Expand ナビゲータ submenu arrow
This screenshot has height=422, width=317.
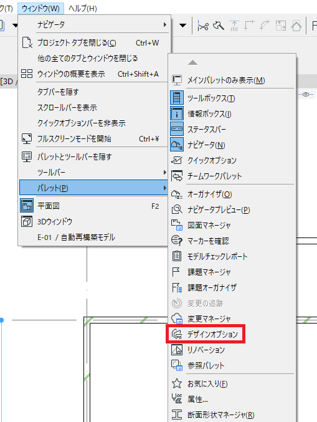click(164, 24)
